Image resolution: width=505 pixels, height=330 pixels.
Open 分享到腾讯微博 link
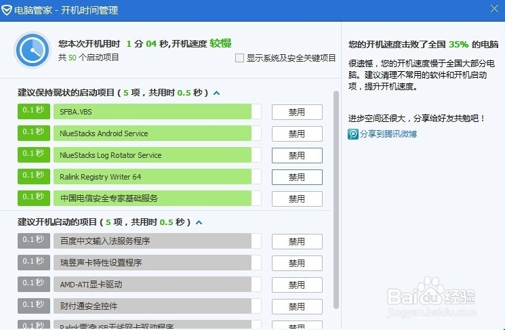[388, 134]
